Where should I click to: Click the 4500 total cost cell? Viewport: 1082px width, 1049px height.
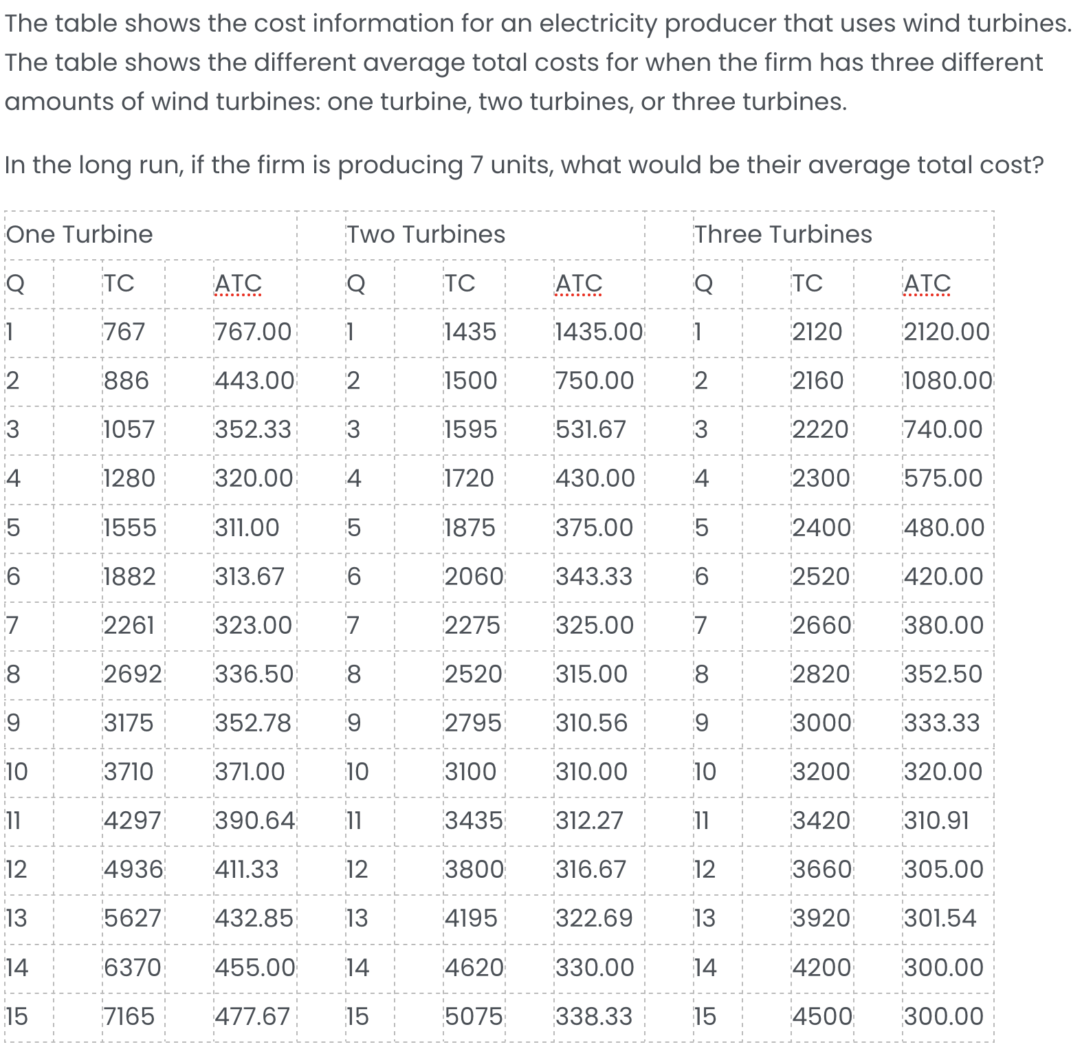822,1017
